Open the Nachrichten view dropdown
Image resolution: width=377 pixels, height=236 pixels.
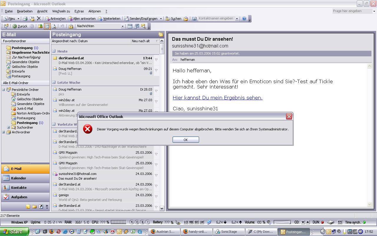tap(123, 26)
